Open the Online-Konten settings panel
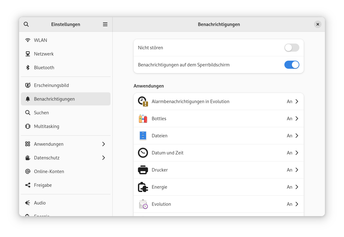Screen dimensions: 344x237 click(x=49, y=171)
